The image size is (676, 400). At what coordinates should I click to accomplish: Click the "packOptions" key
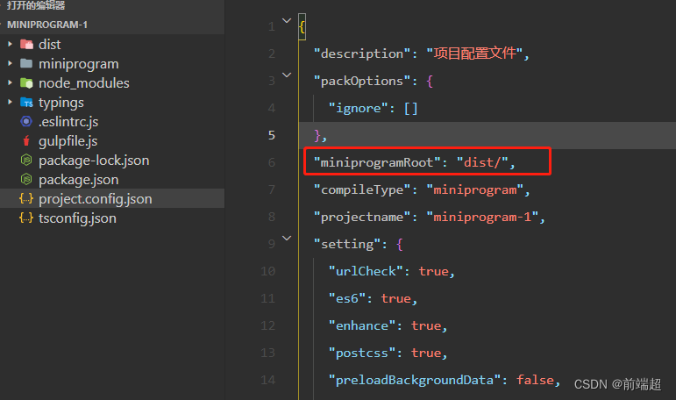362,81
